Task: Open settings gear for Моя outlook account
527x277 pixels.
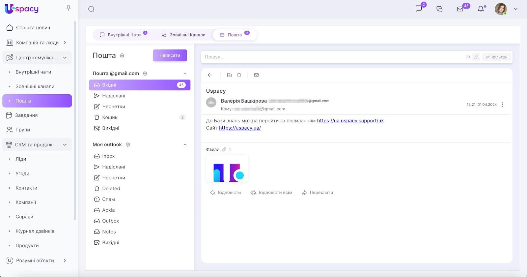Action: coord(128,145)
